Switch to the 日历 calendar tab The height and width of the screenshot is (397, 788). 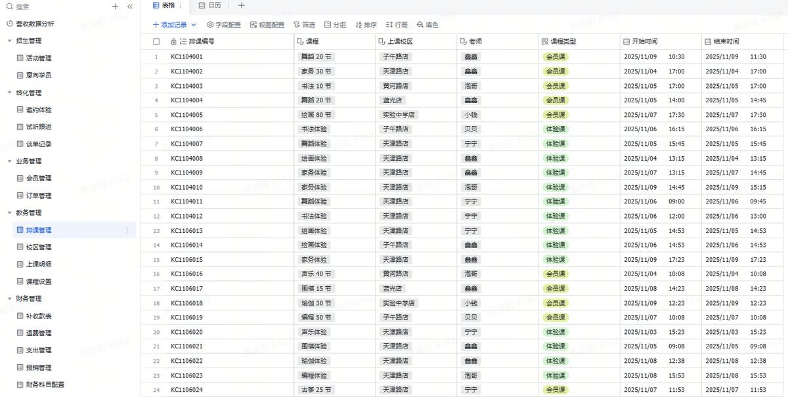pyautogui.click(x=210, y=5)
